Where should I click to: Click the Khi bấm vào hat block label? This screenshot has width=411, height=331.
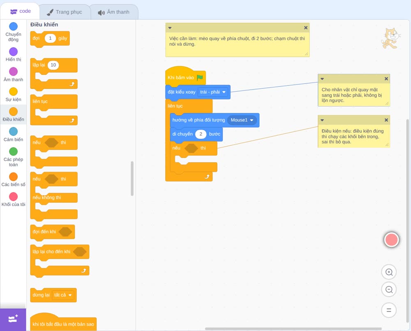[x=180, y=78]
